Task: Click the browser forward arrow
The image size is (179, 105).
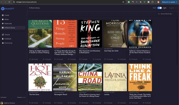Action: pos(5,2)
